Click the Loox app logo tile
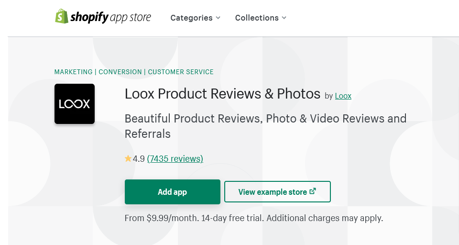Screen dimensions: 459x245 (x=75, y=104)
